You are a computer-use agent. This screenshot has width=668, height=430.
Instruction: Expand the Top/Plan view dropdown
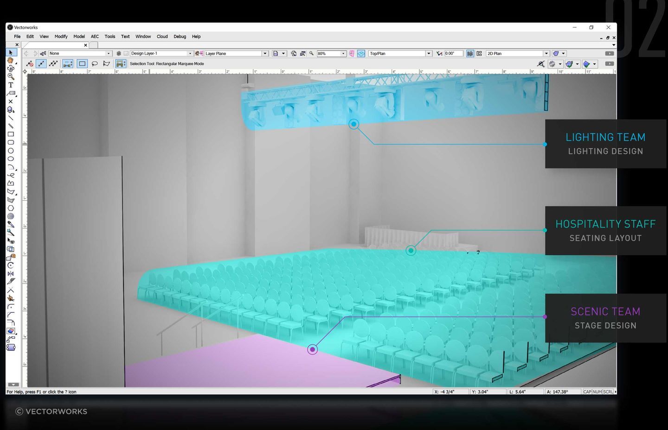point(429,54)
